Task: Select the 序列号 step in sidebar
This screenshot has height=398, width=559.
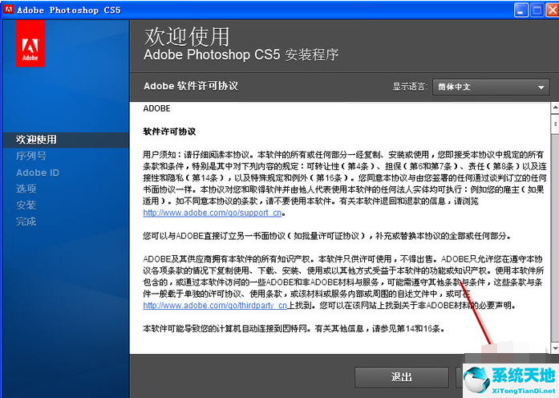Action: 31,156
